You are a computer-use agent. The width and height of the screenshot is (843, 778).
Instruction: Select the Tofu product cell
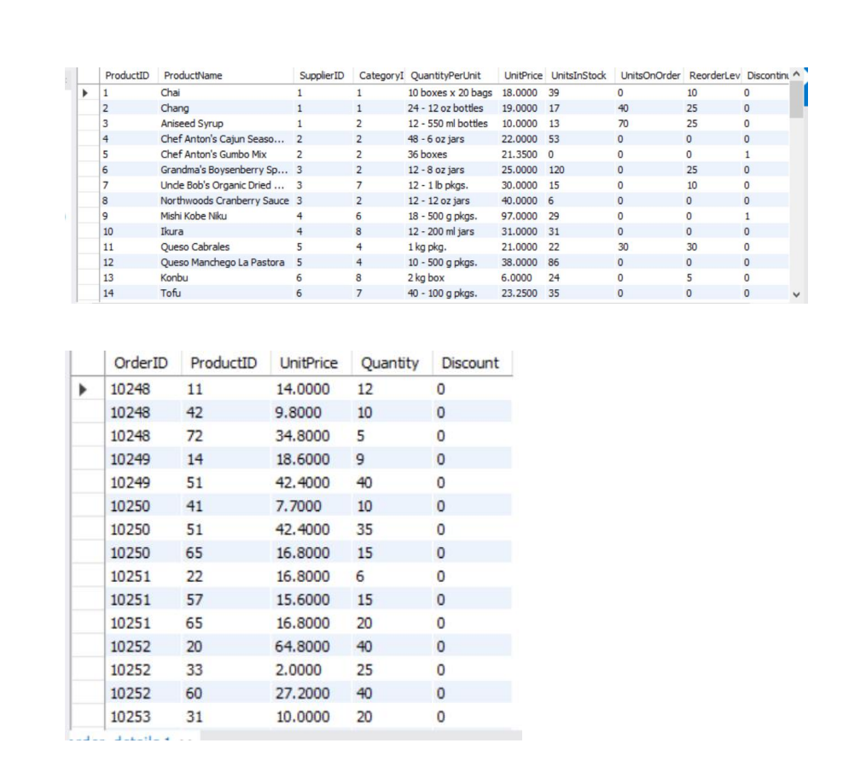tap(171, 293)
